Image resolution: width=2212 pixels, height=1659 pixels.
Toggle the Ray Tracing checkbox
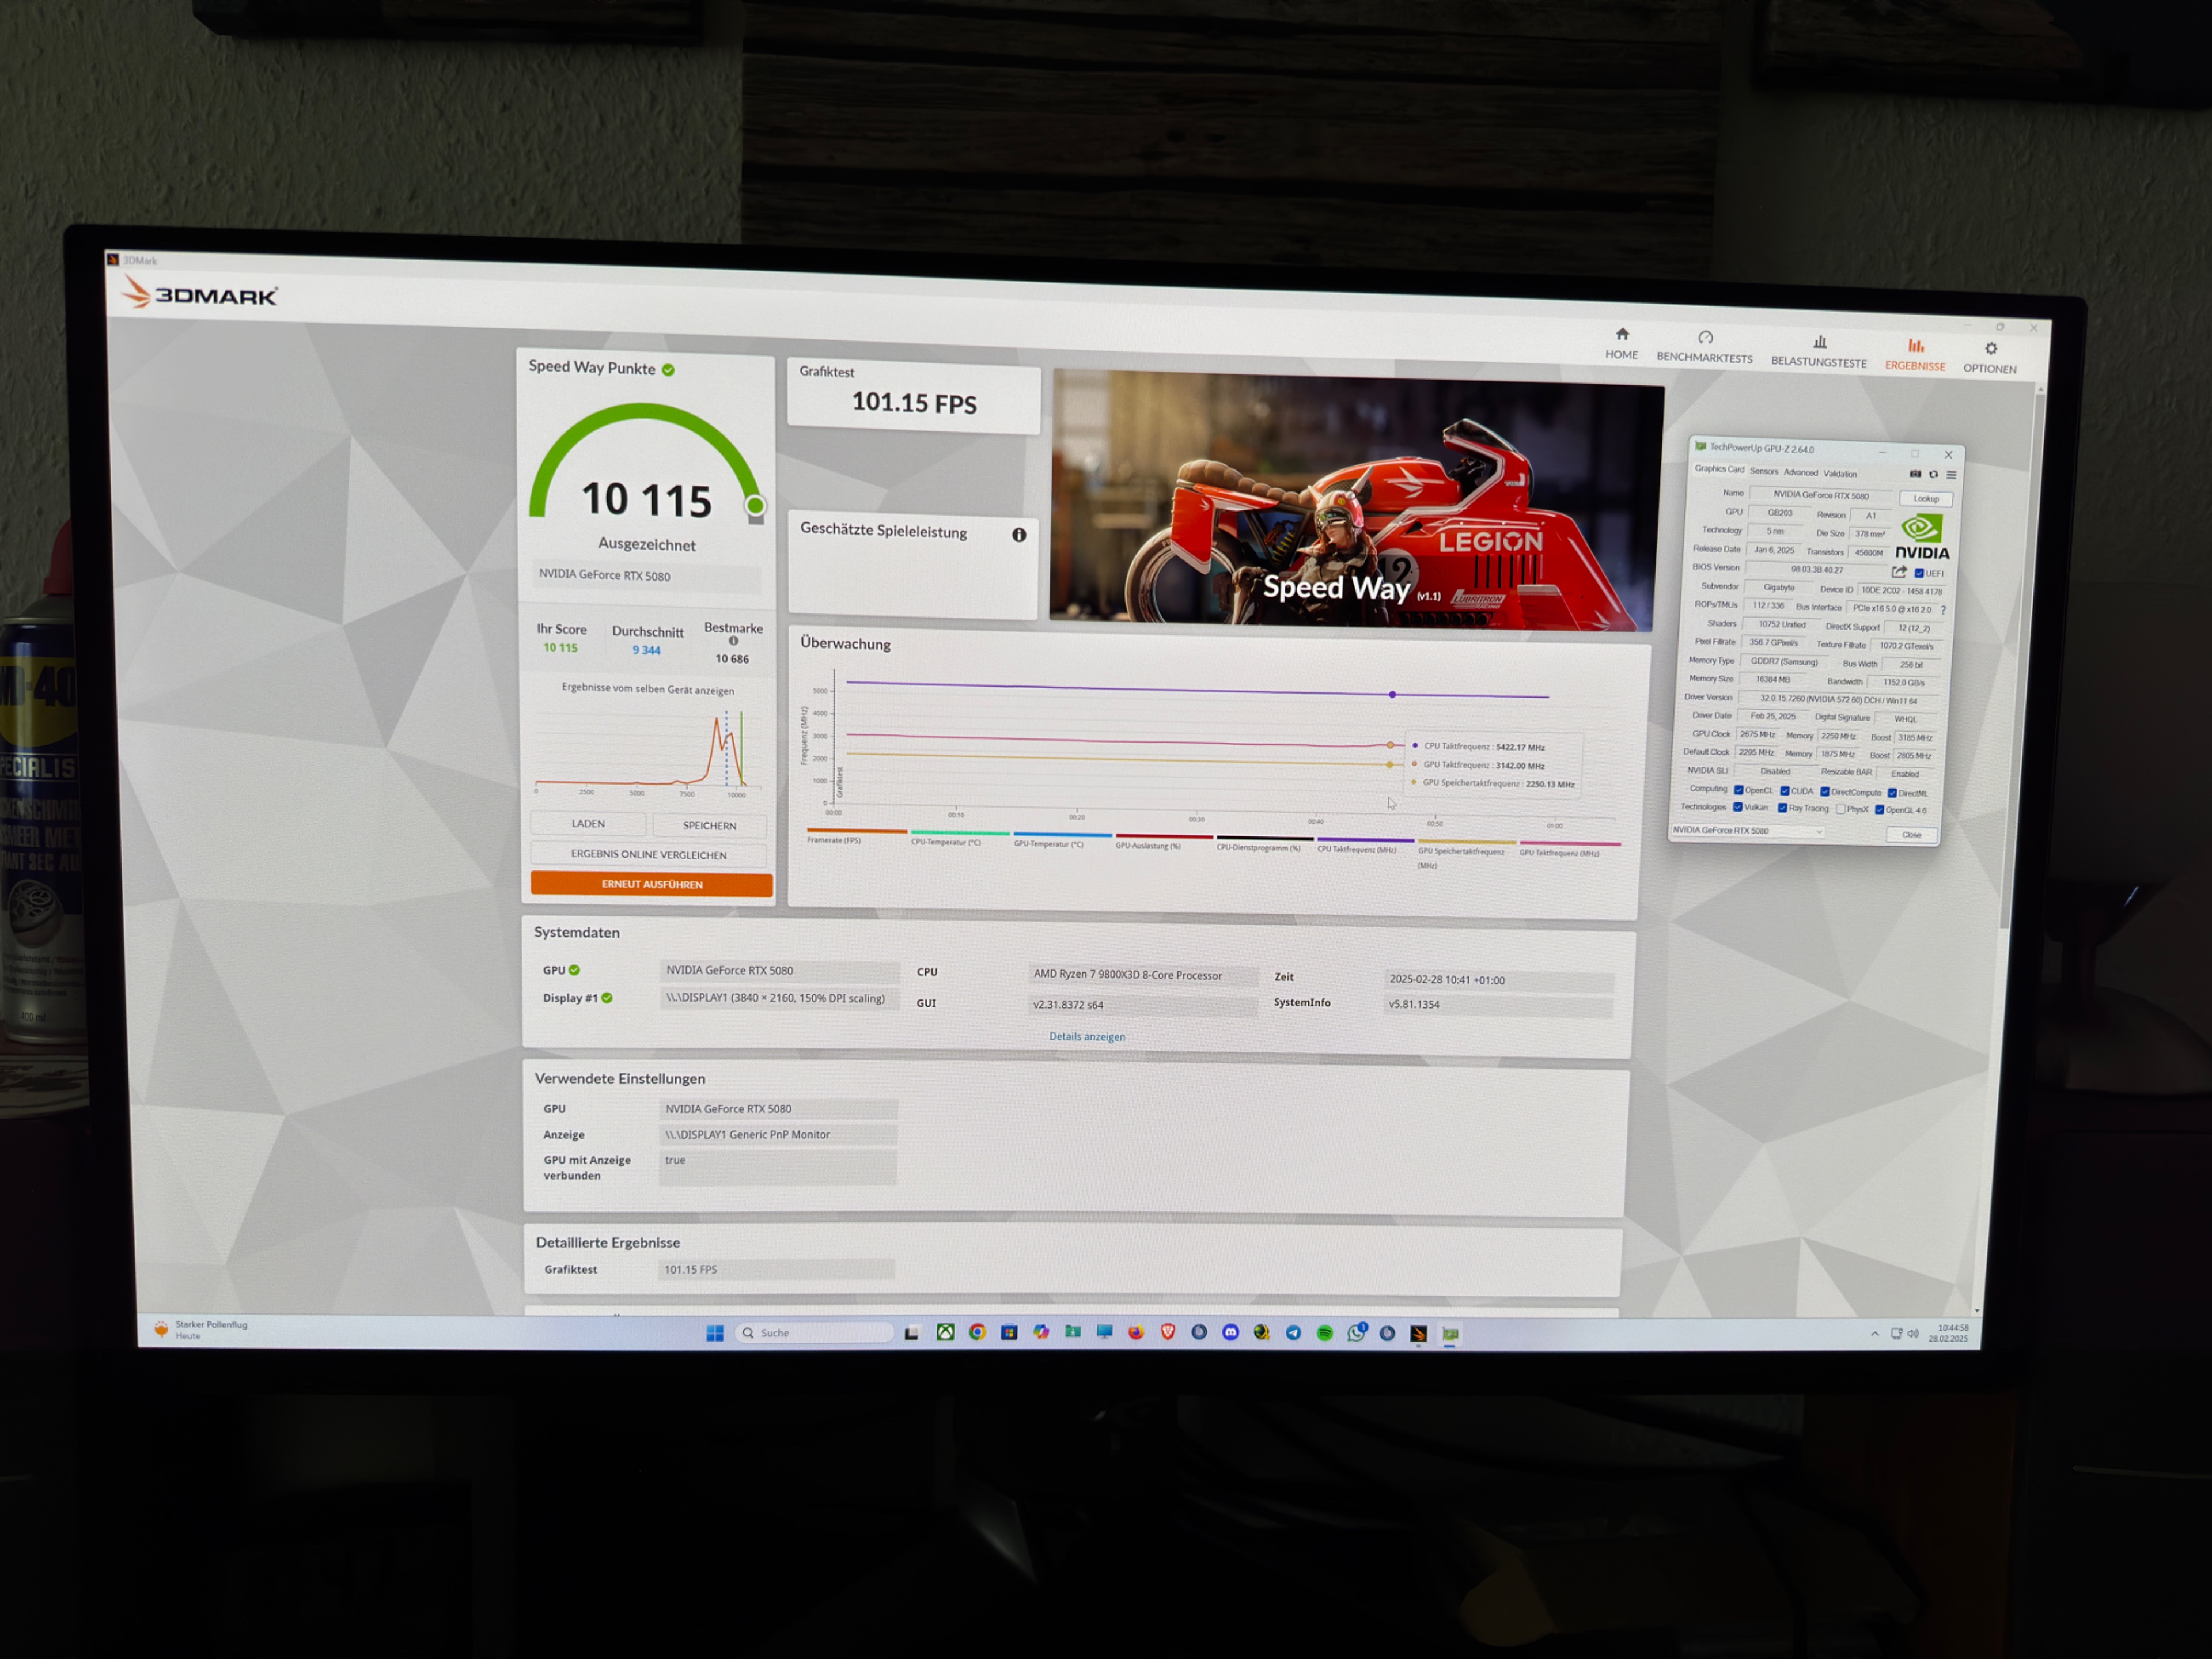pos(1782,808)
